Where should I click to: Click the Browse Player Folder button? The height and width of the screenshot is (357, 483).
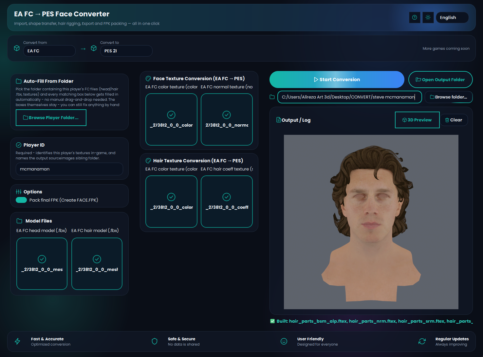(x=51, y=117)
